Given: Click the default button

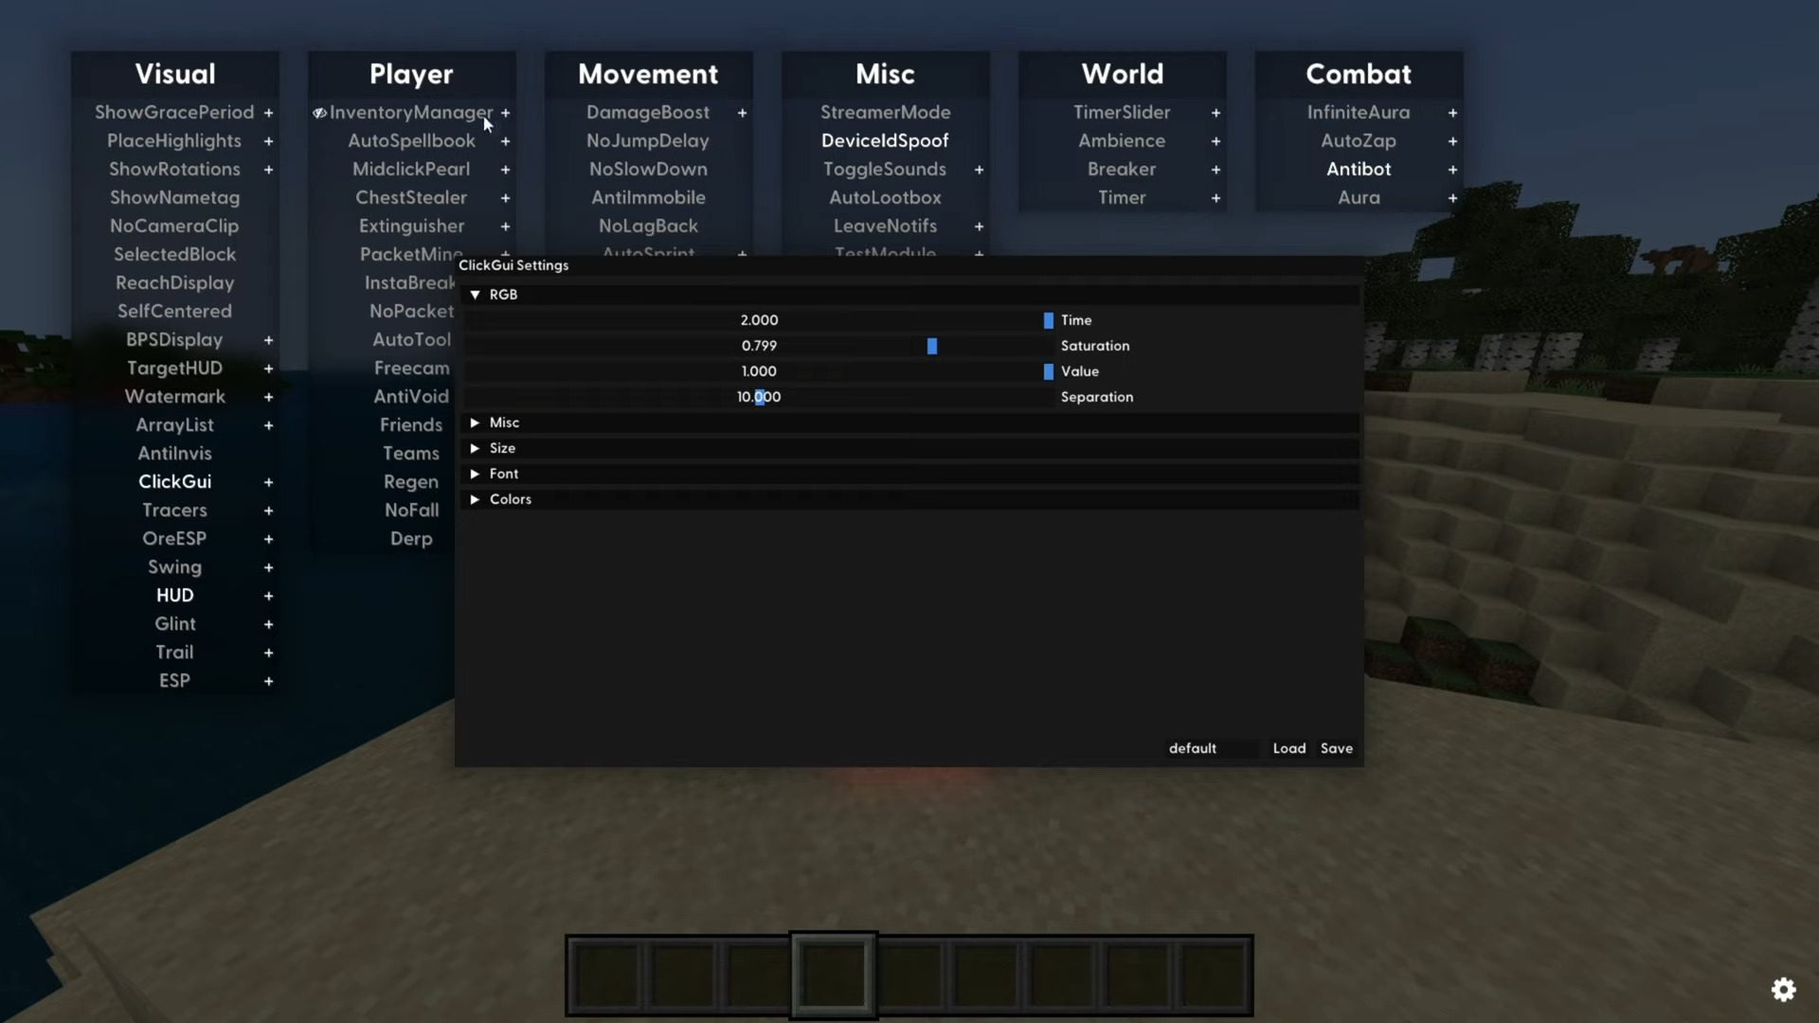Looking at the screenshot, I should [x=1192, y=747].
